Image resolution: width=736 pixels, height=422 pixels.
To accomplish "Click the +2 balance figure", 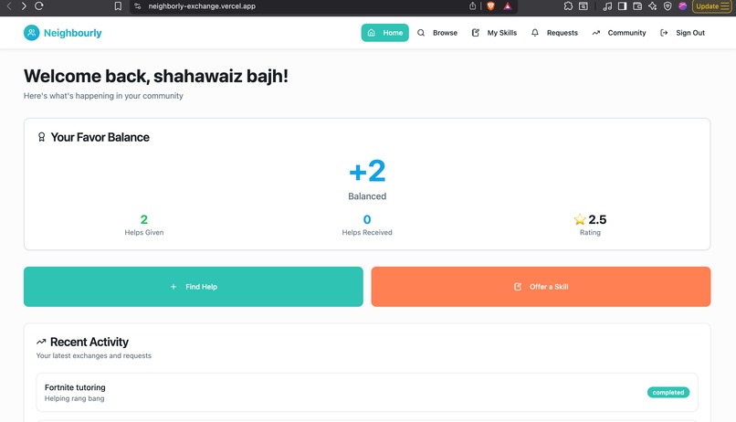I will pos(367,171).
